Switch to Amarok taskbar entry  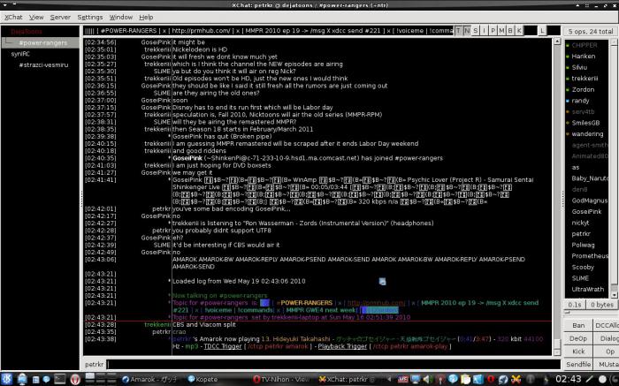tap(150, 379)
